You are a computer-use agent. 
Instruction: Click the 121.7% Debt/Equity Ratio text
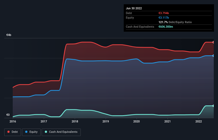point(175,22)
